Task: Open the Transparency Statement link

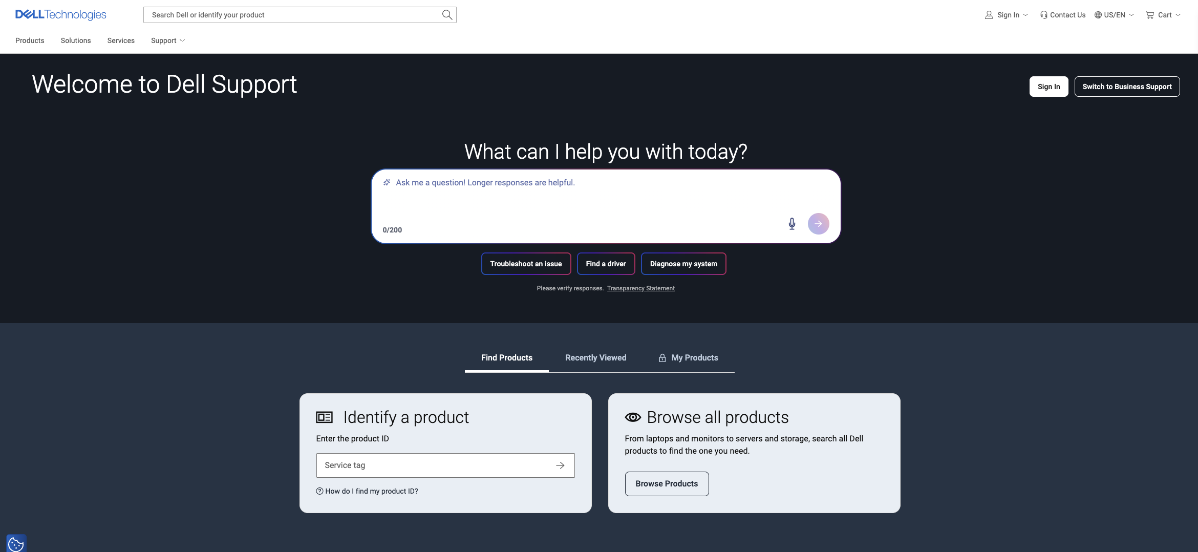Action: click(x=640, y=288)
